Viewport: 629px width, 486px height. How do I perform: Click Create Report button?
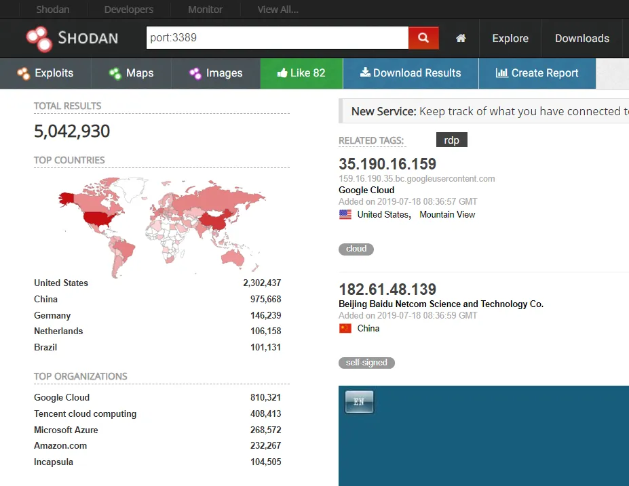coord(537,73)
